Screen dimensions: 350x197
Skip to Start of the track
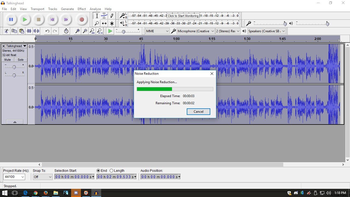point(52,19)
